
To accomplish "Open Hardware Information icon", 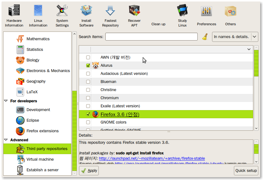I will point(14,10).
